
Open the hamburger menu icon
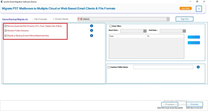199,9
